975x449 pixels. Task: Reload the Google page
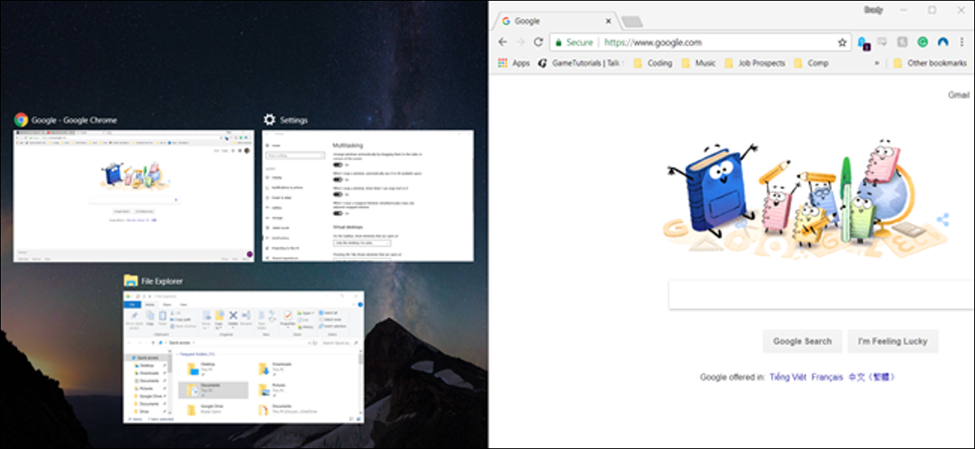[x=538, y=42]
